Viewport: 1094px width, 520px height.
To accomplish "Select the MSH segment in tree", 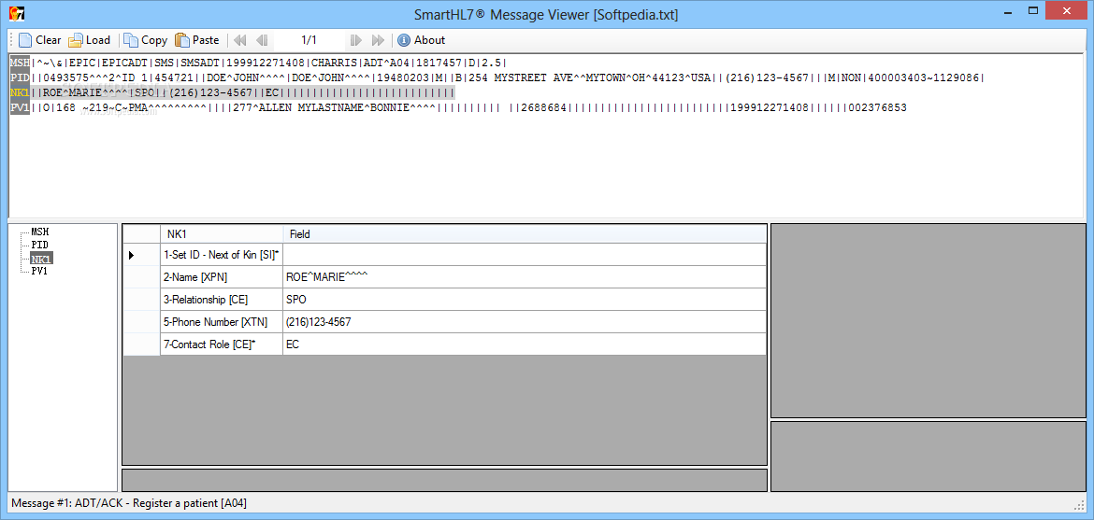I will 40,232.
